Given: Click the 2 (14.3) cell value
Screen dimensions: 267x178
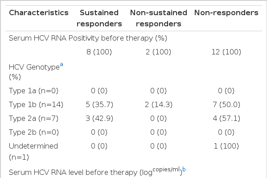Looking at the screenshot, I should tap(159, 104).
